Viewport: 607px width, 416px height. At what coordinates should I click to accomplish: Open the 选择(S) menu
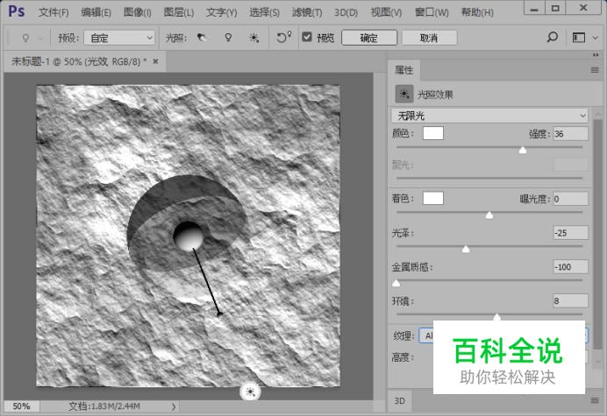[x=264, y=12]
